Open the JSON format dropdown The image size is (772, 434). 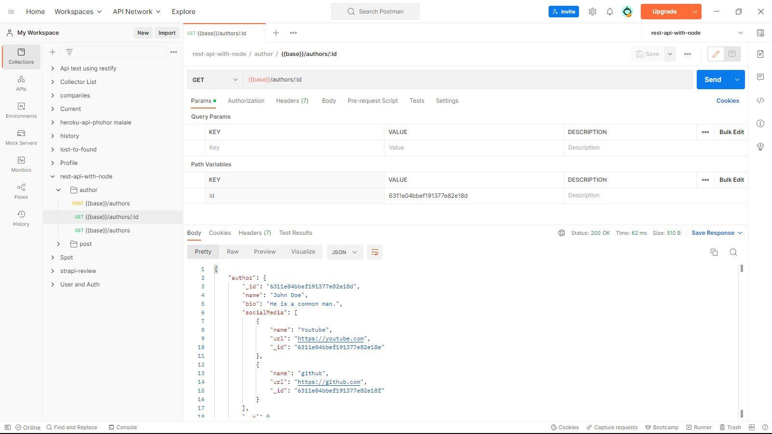coord(345,252)
